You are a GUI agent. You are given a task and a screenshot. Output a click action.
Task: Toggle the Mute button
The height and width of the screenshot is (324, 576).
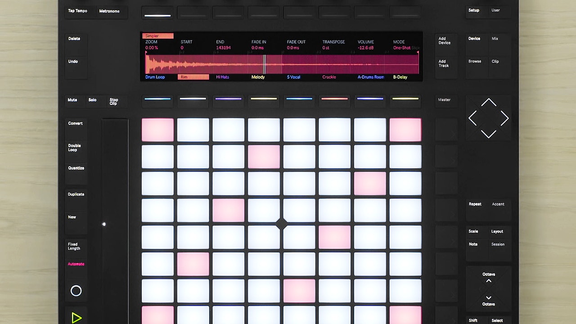point(72,100)
